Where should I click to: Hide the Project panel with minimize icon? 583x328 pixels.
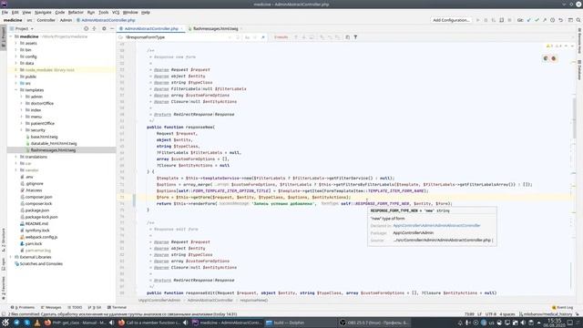(x=111, y=28)
